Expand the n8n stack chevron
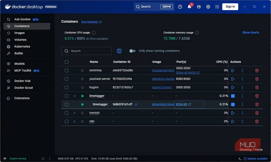Screen dimensions: 271x162 click(75, 121)
